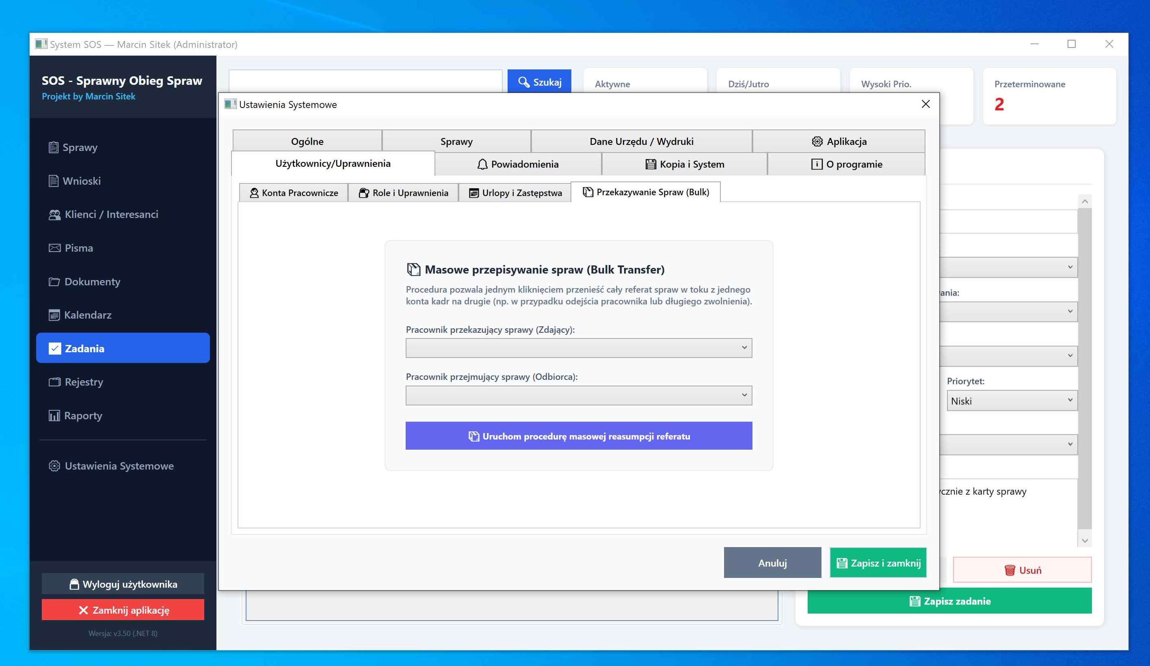Click the Wersja: v3.50 (.NET 8) text
Screen dimensions: 1150x666
[123, 633]
